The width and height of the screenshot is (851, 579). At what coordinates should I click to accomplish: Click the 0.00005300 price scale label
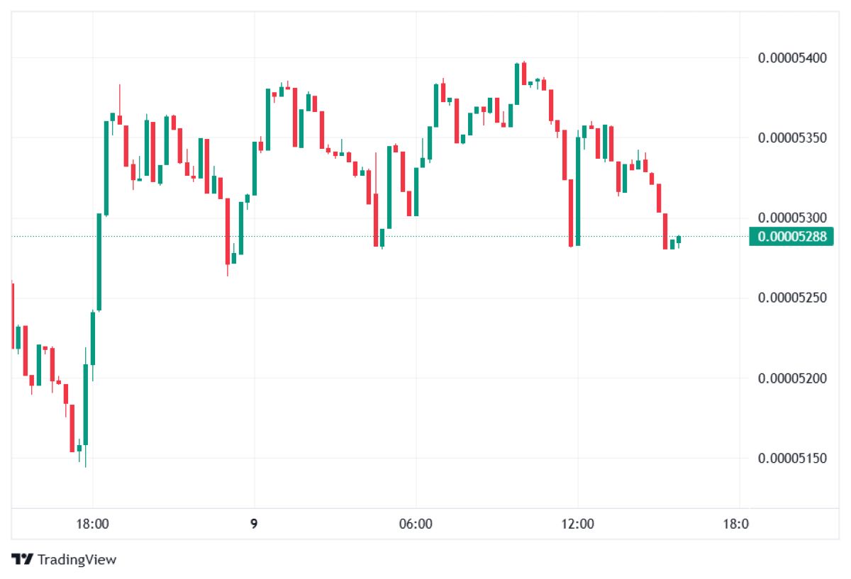coord(792,218)
